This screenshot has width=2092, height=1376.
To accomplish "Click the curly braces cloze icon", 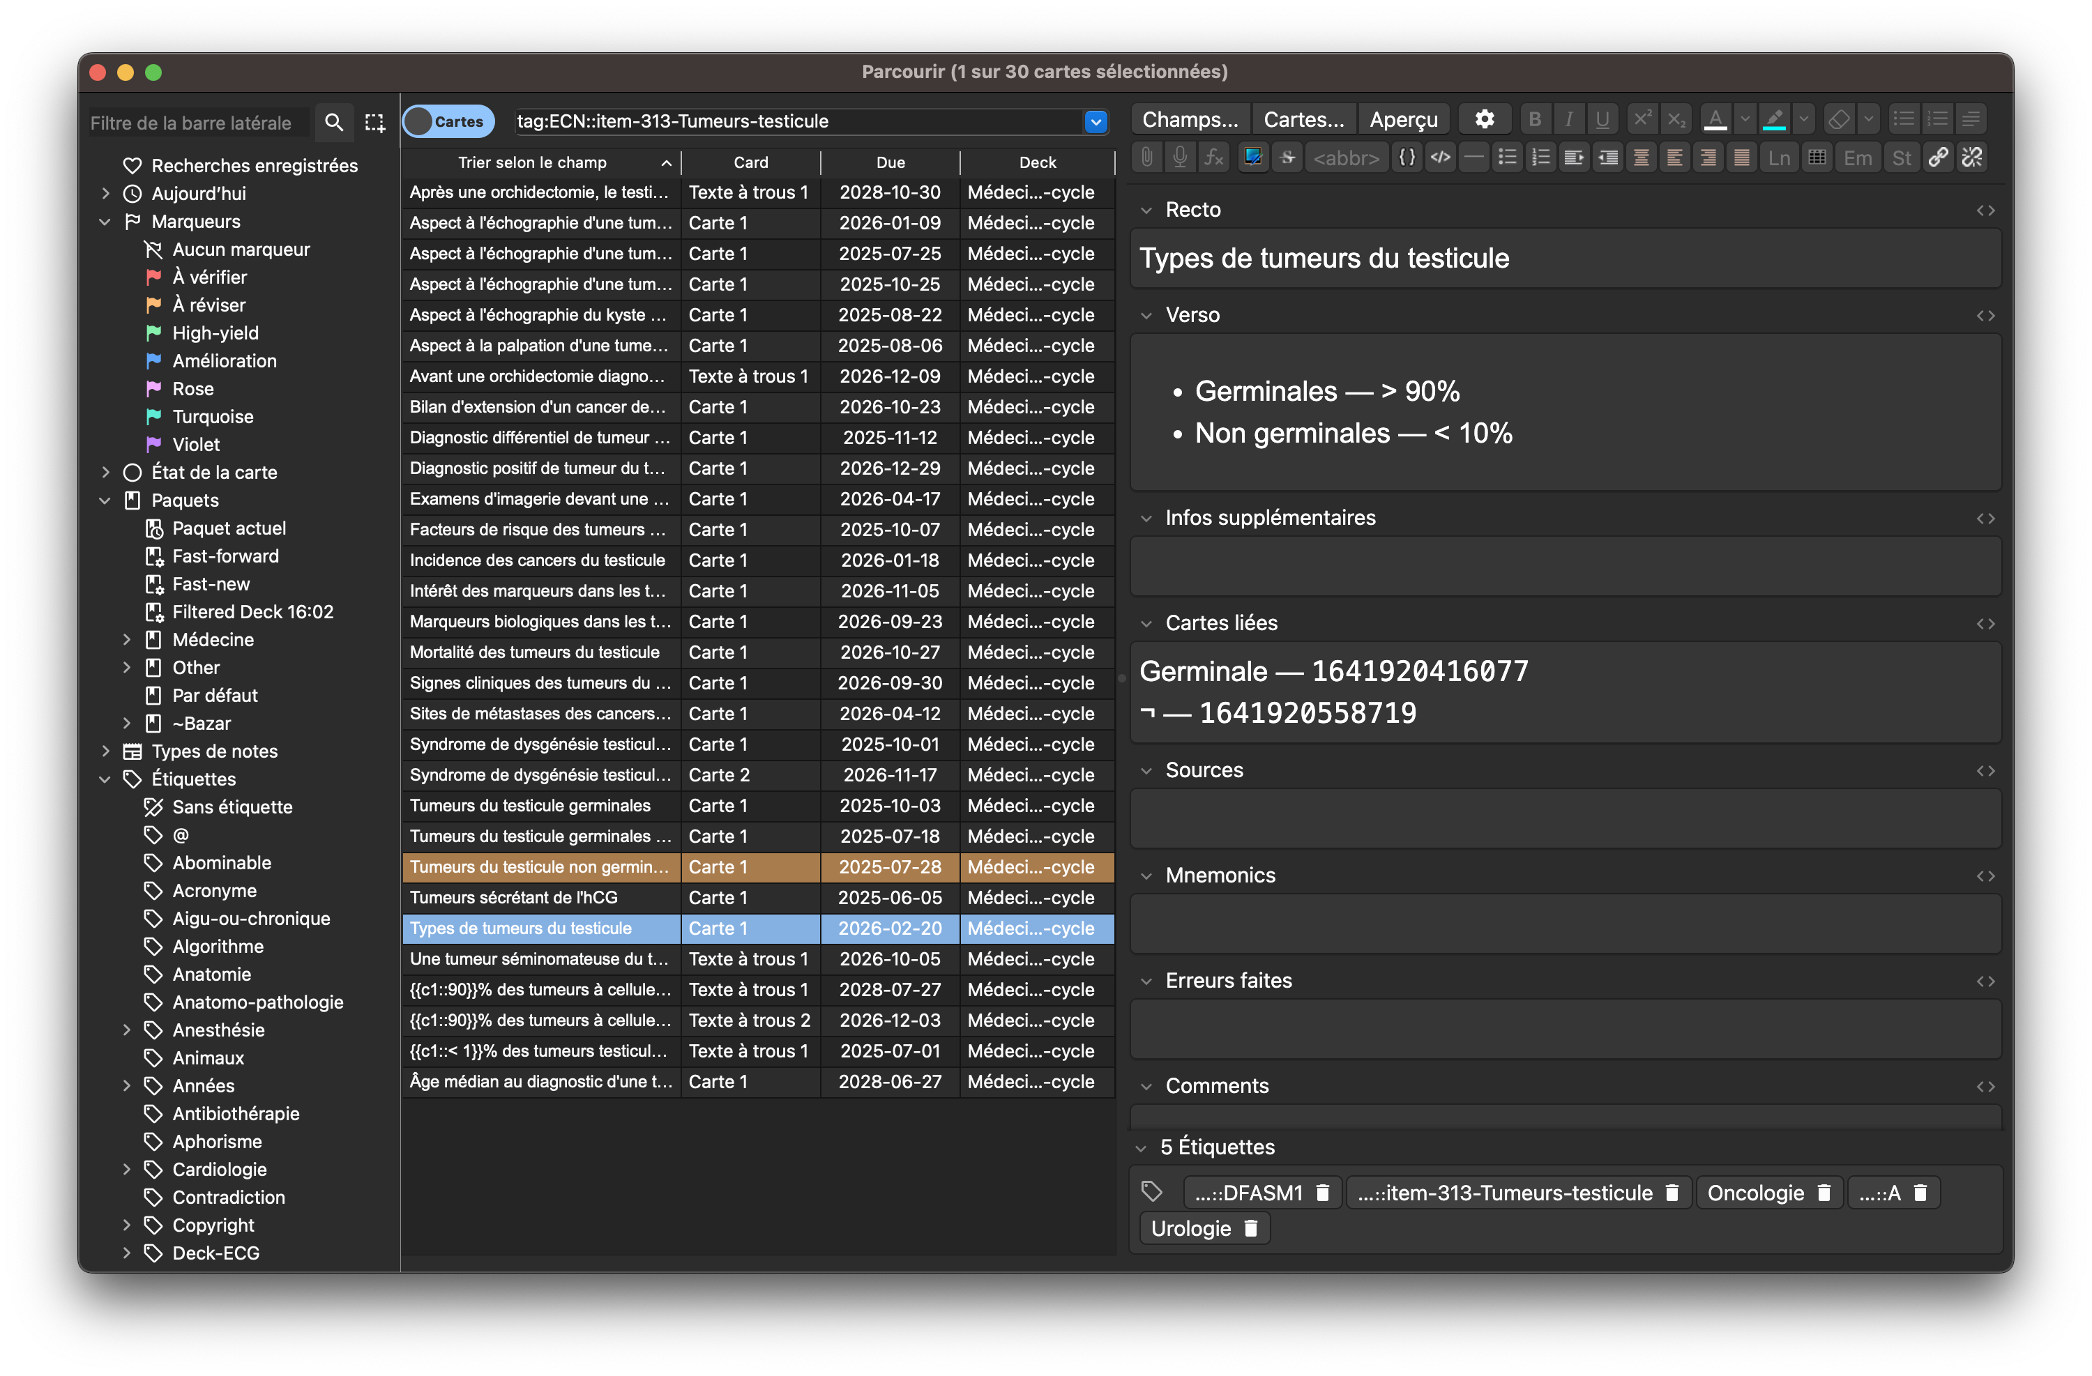I will [1407, 158].
